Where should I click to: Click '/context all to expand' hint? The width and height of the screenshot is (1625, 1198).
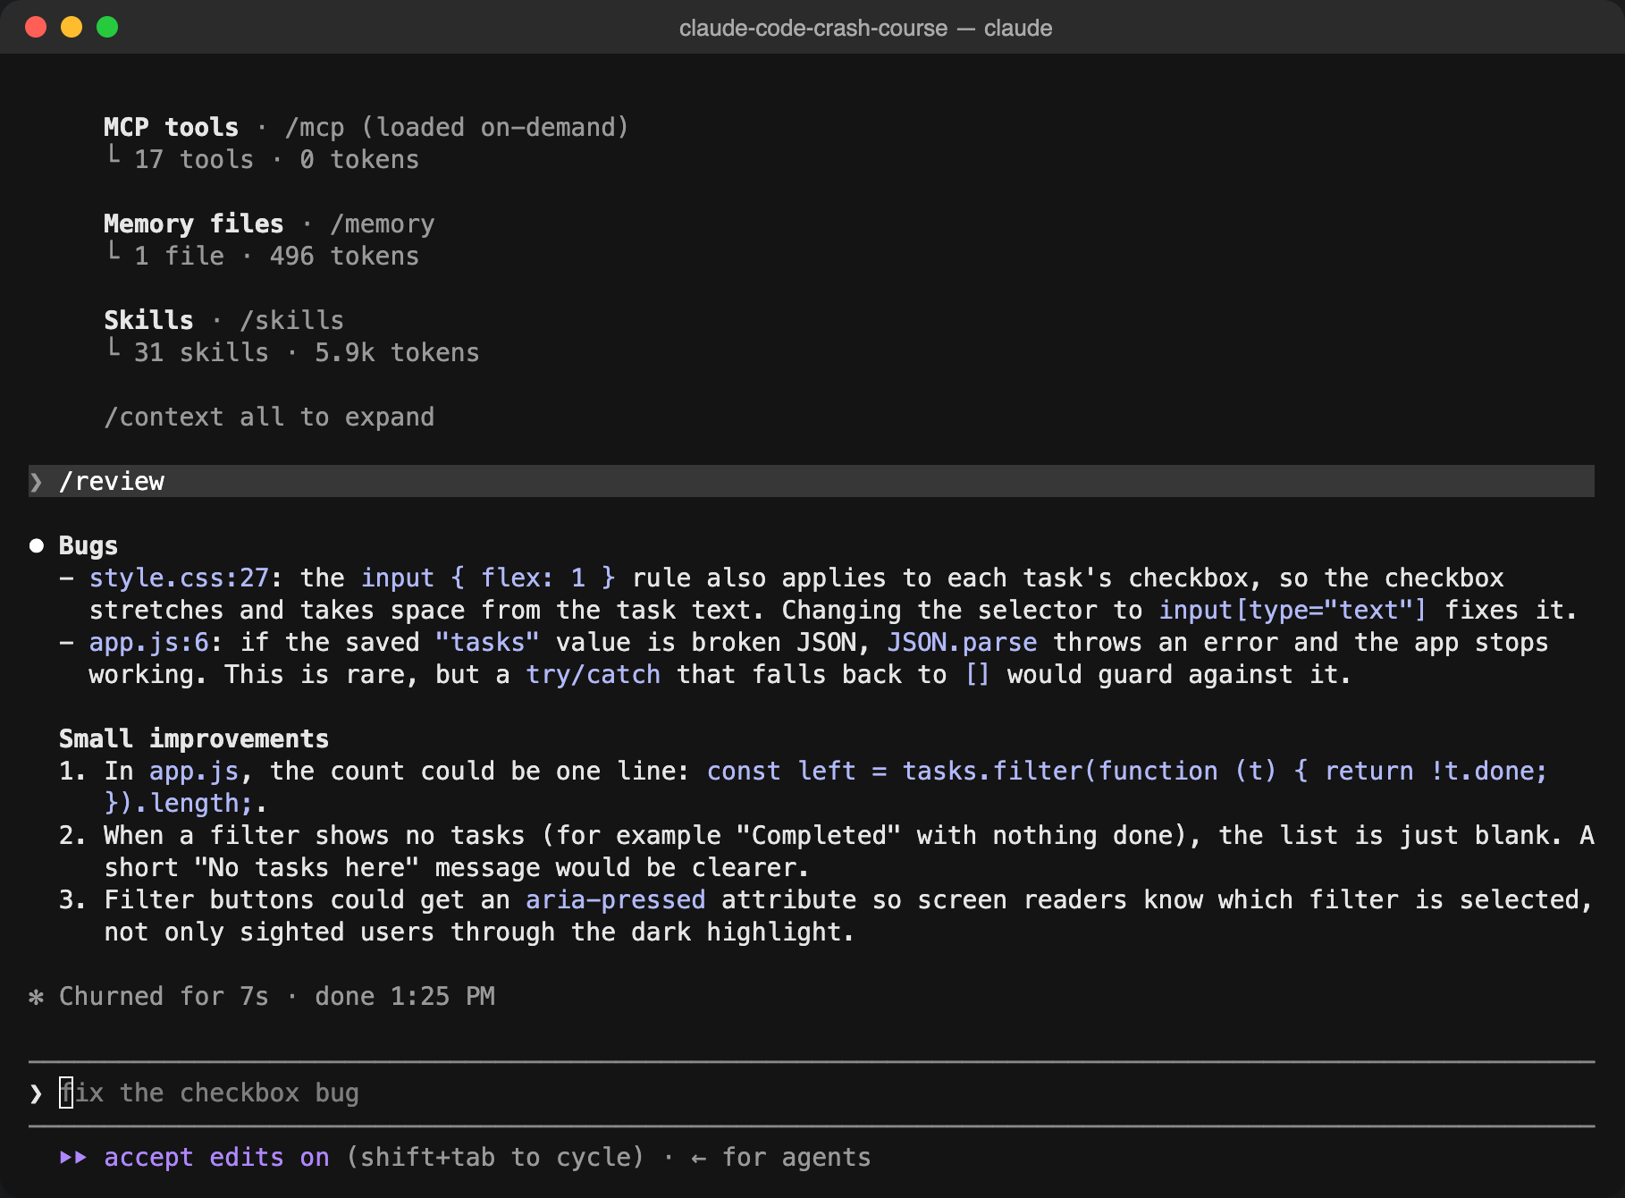(x=269, y=417)
